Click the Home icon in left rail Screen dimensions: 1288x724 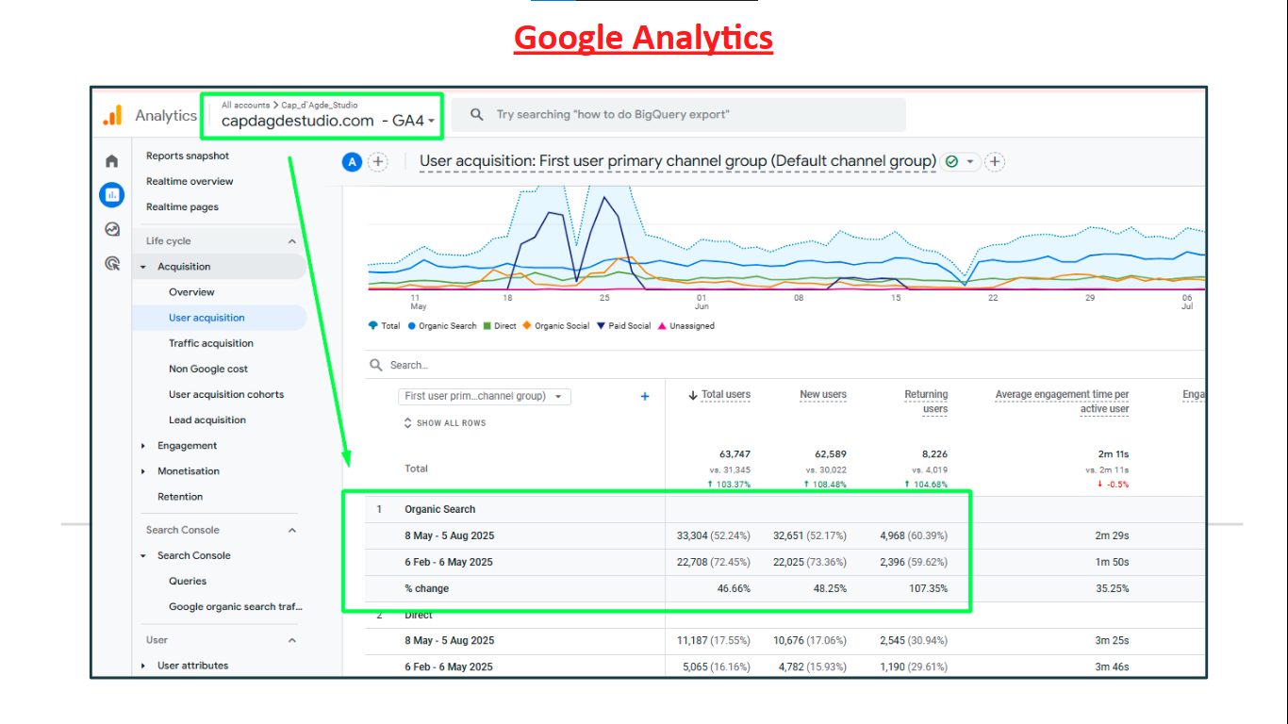tap(111, 161)
